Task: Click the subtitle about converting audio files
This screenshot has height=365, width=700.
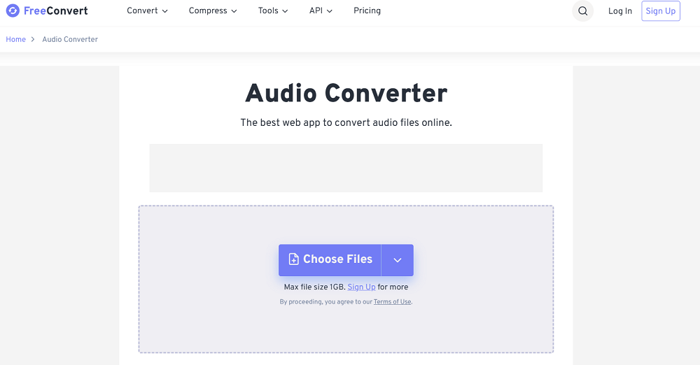Action: 346,122
